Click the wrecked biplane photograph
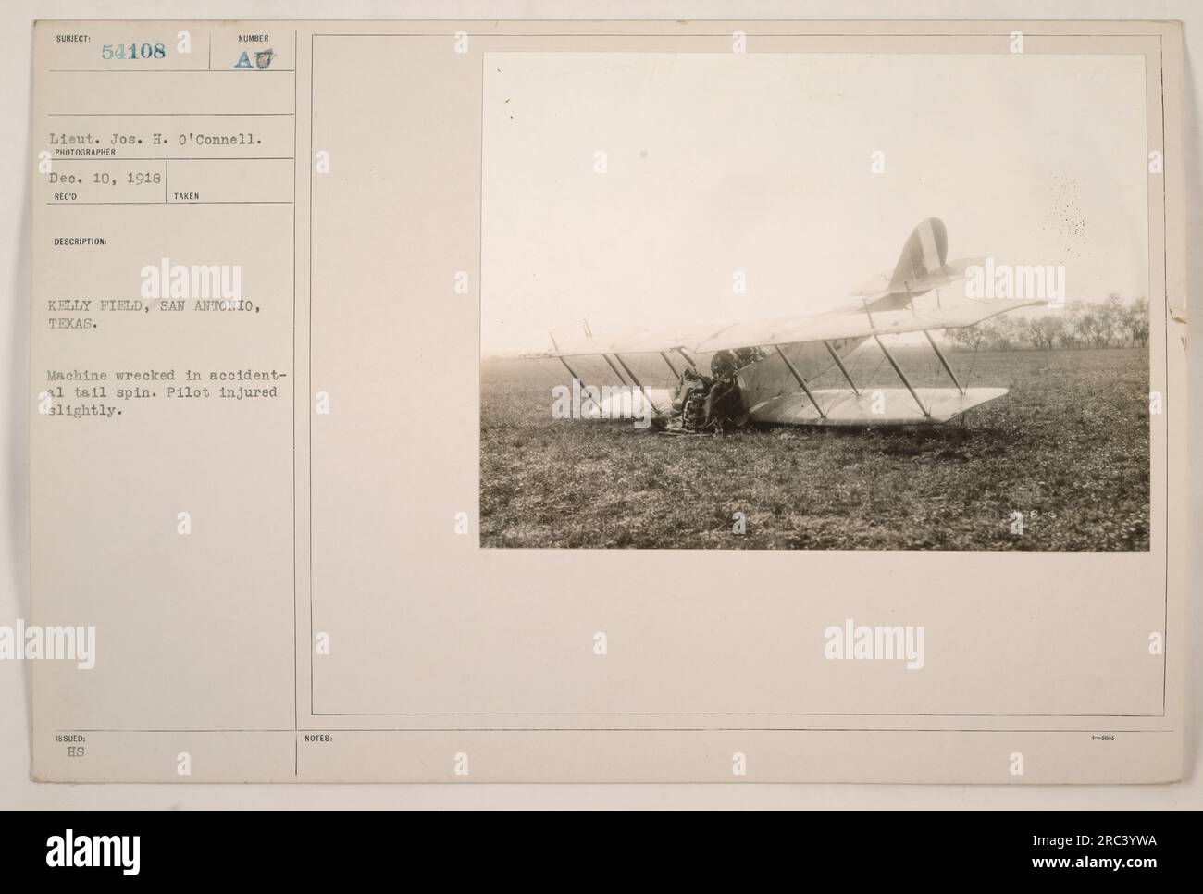1203x894 pixels. (x=814, y=302)
